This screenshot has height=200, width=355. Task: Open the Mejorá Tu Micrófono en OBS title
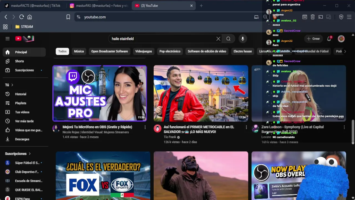coord(97,127)
